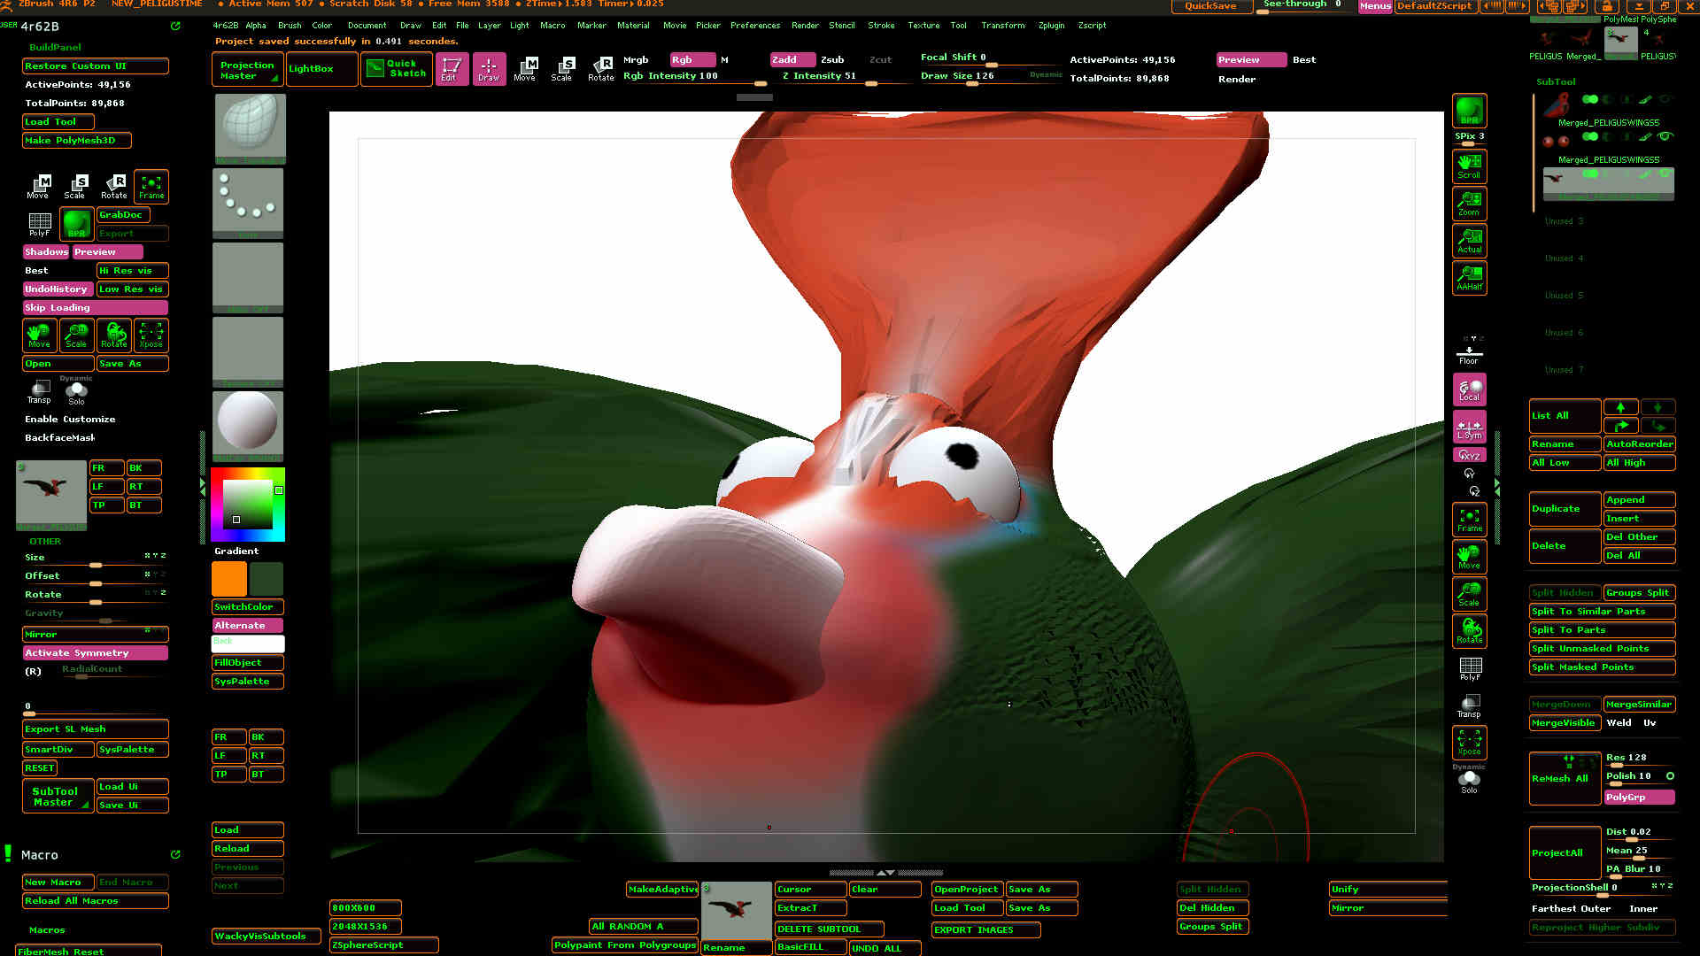1700x956 pixels.
Task: Enable Activate Symmetry in the left panel
Action: pos(95,652)
